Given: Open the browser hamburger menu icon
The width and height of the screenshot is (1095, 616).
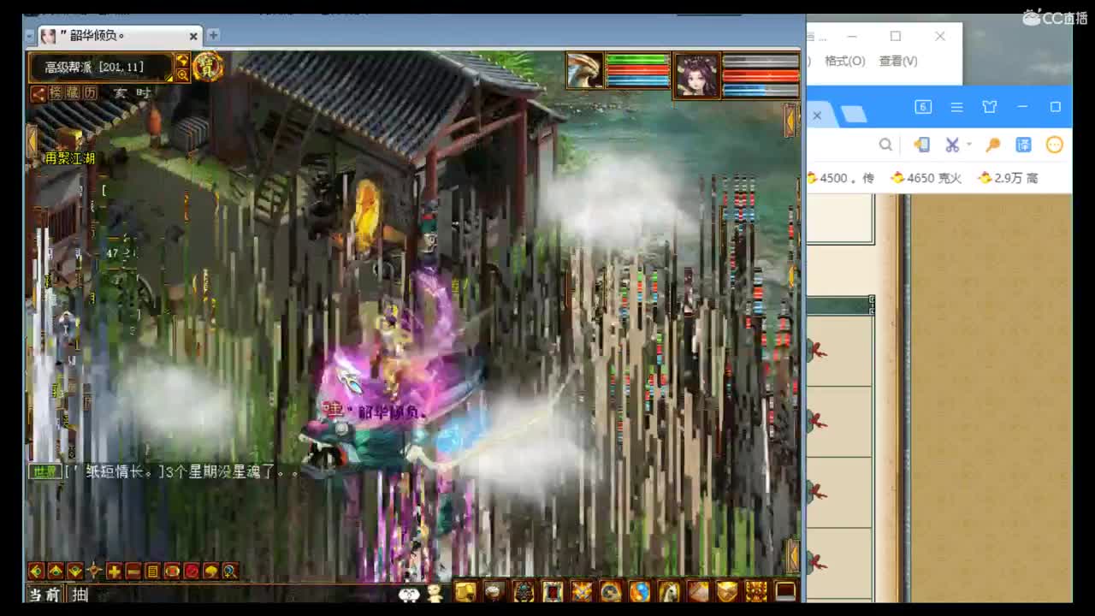Looking at the screenshot, I should (957, 107).
